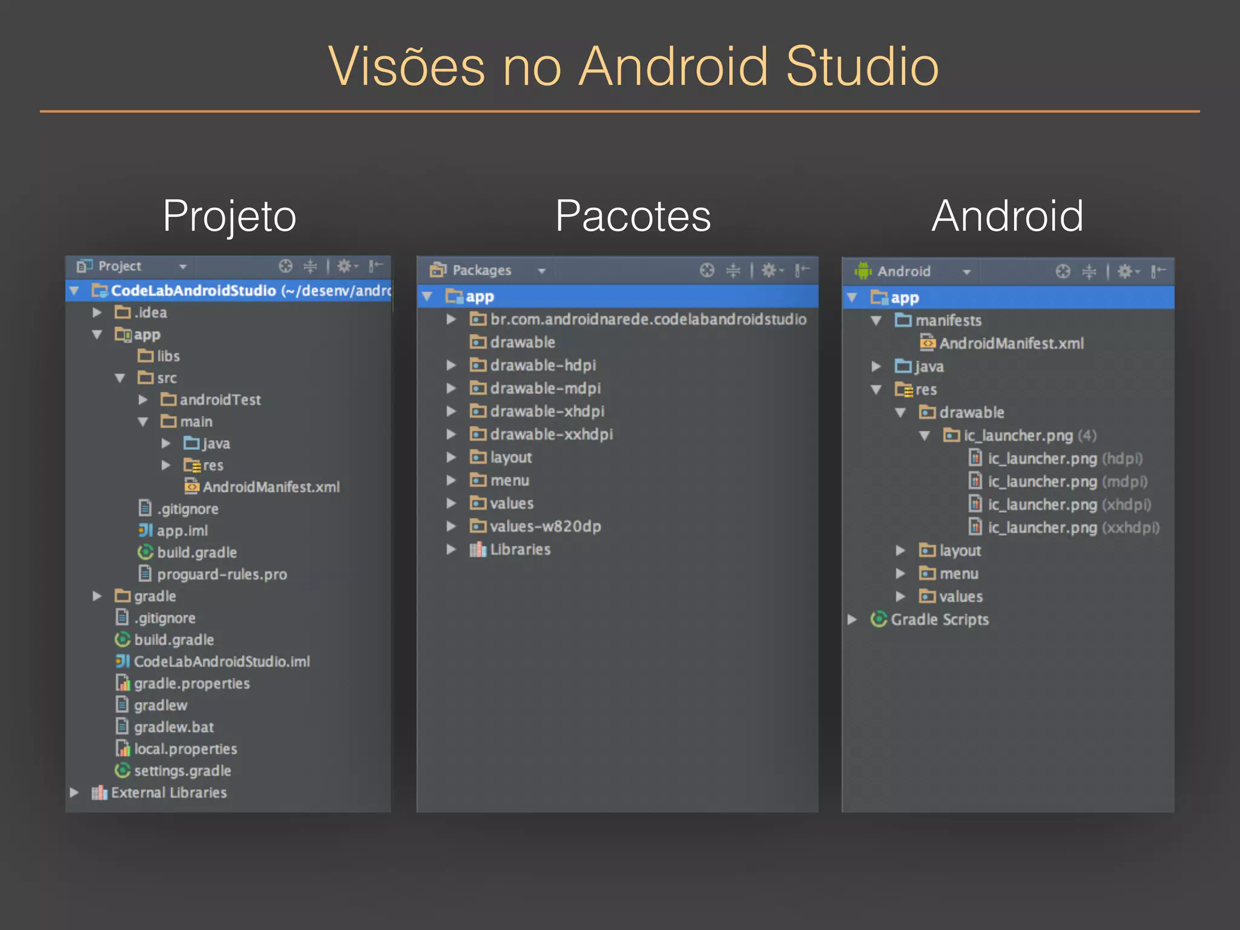Collapse the src folder in Project panel
Image resolution: width=1240 pixels, height=930 pixels.
pyautogui.click(x=120, y=378)
